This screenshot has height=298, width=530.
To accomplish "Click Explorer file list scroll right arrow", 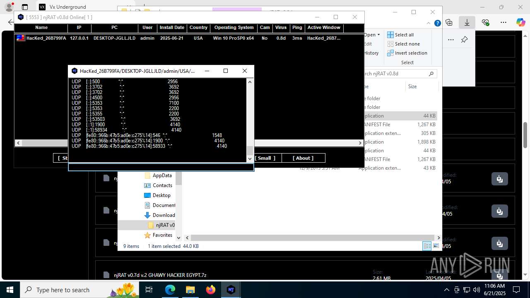I will click(x=438, y=238).
